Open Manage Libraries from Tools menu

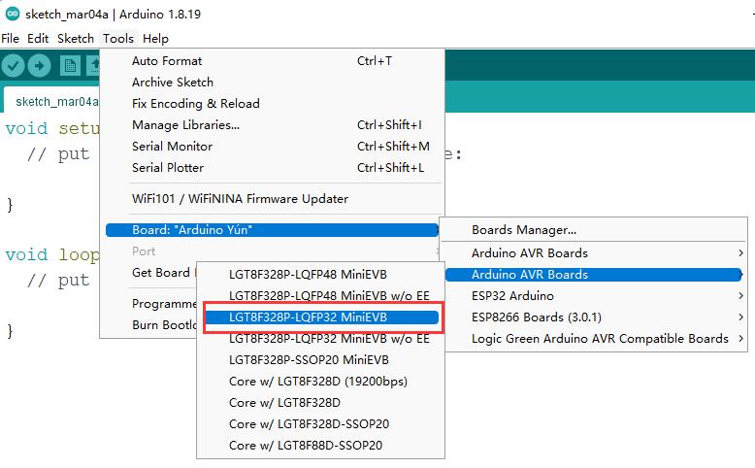(185, 124)
